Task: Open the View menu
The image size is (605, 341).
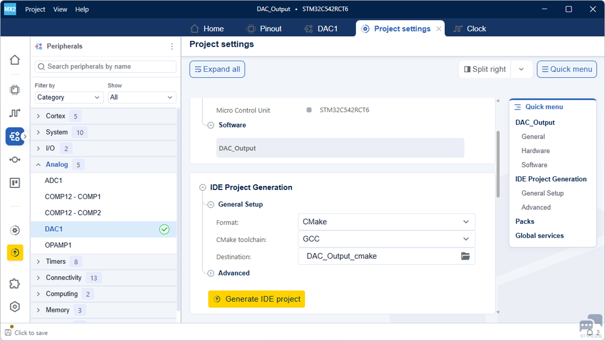Action: [x=60, y=9]
